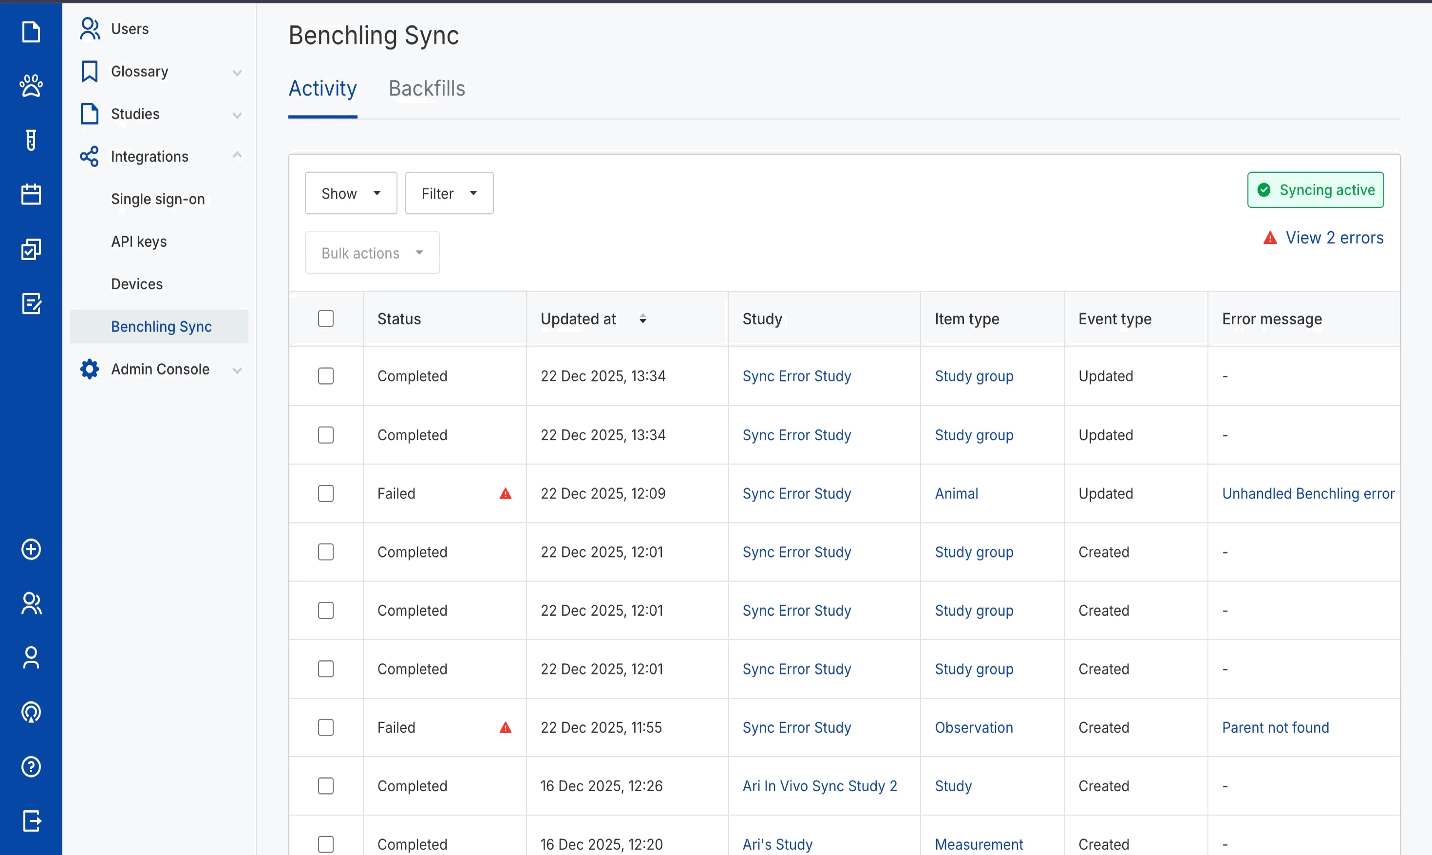Open the calendar icon in sidebar
Screen dimensions: 1432x855
pyautogui.click(x=31, y=194)
